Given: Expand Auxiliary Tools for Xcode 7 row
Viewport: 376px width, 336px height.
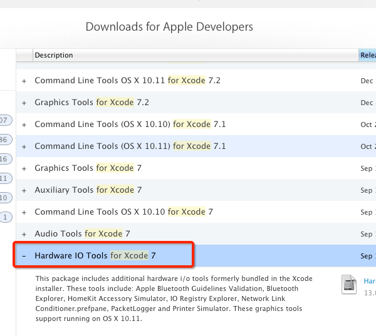Looking at the screenshot, I should [x=24, y=191].
